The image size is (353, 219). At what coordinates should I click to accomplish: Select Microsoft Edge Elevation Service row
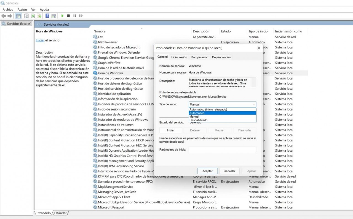point(144,202)
